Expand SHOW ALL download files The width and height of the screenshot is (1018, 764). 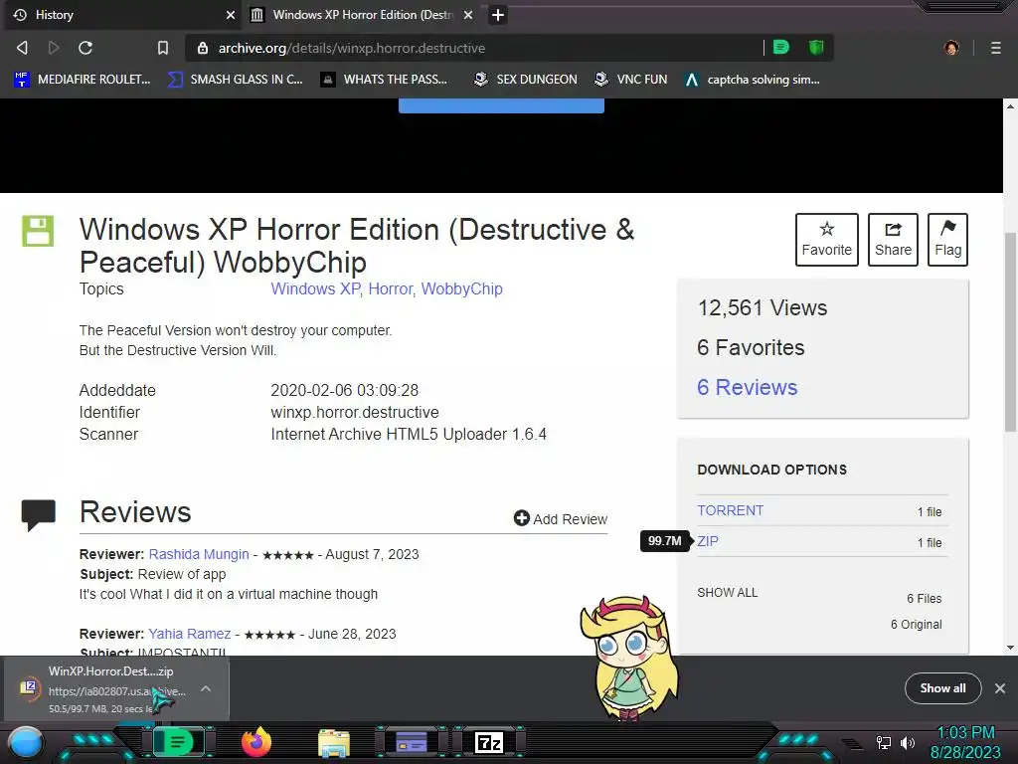click(727, 593)
